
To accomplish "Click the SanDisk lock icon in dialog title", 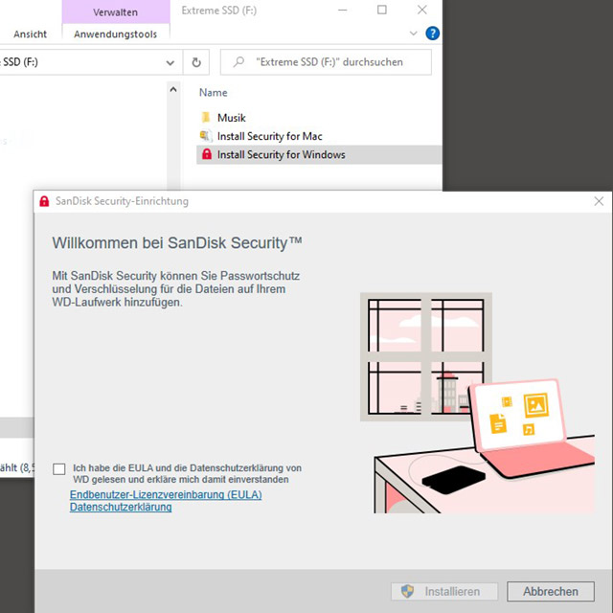I will [43, 201].
